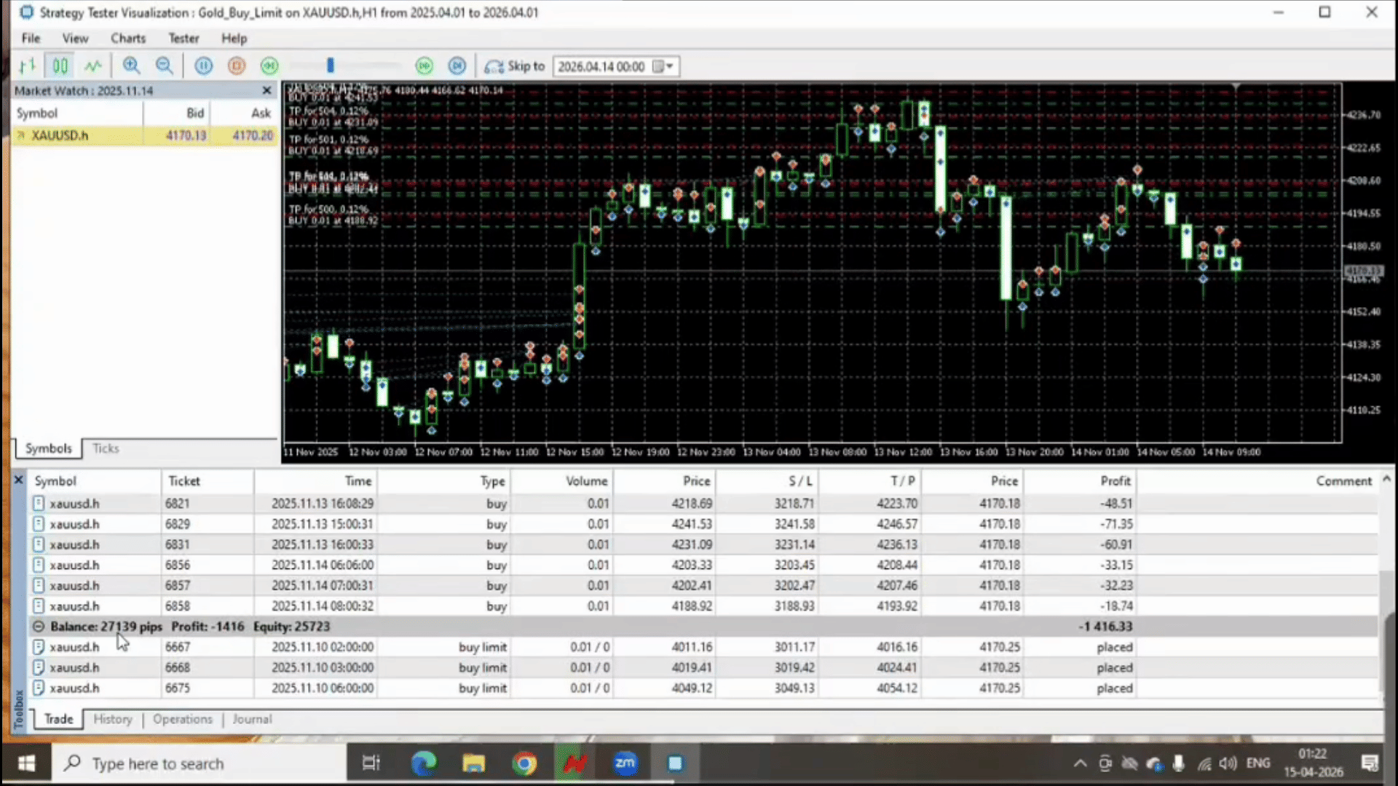Click the Skip to button
The height and width of the screenshot is (786, 1398).
click(x=515, y=66)
